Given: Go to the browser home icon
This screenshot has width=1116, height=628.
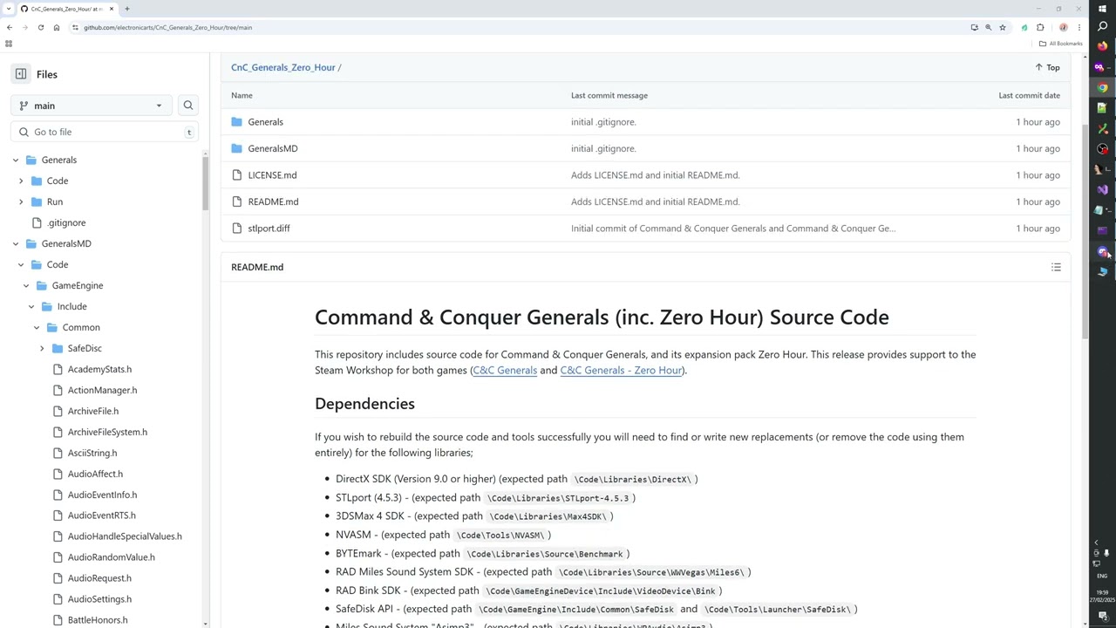Looking at the screenshot, I should click(57, 27).
